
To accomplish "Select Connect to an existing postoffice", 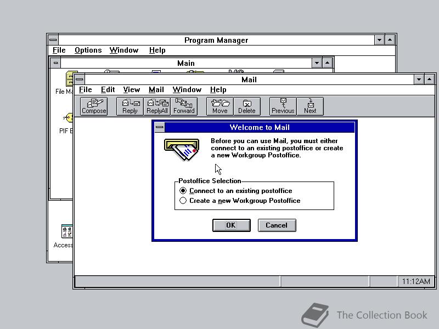I will (236, 191).
